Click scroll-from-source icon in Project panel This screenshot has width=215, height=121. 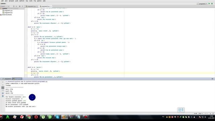pyautogui.click(x=14, y=6)
